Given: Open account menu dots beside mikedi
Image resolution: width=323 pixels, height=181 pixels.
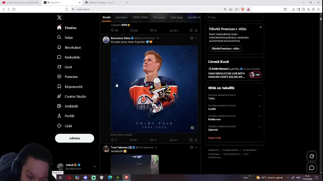Looking at the screenshot, I should 95,167.
